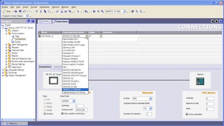The width and height of the screenshot is (224, 126).
Task: Click the next tab right arrow icon
Action: [x=217, y=21]
